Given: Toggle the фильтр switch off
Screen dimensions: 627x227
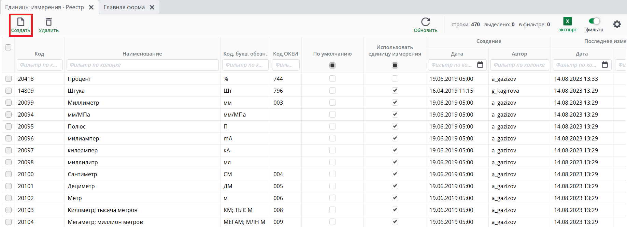Looking at the screenshot, I should (x=594, y=21).
